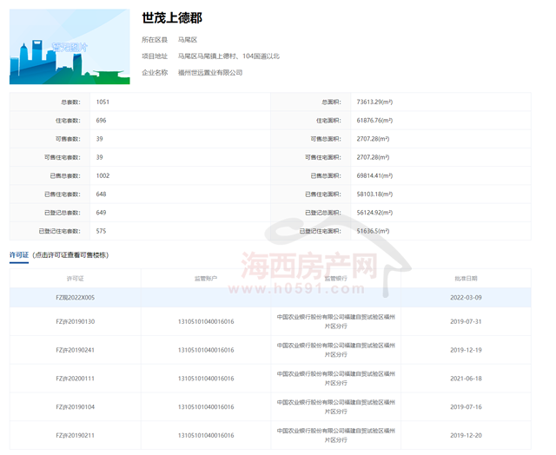Click registered residential units value 575

101,231
